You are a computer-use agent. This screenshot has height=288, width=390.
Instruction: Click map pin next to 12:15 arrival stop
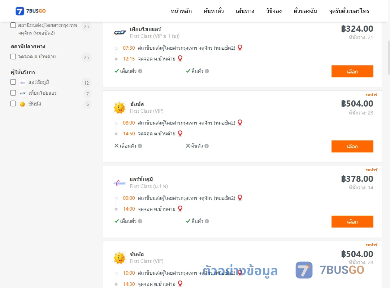coord(180,59)
